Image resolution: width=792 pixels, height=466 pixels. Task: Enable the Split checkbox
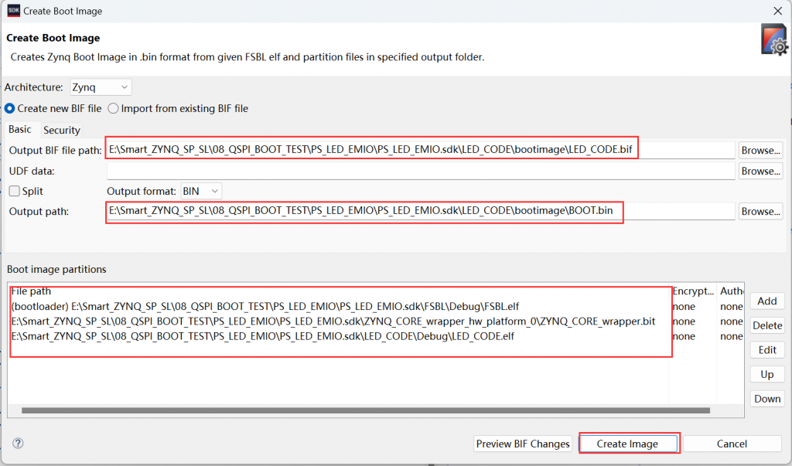(14, 191)
